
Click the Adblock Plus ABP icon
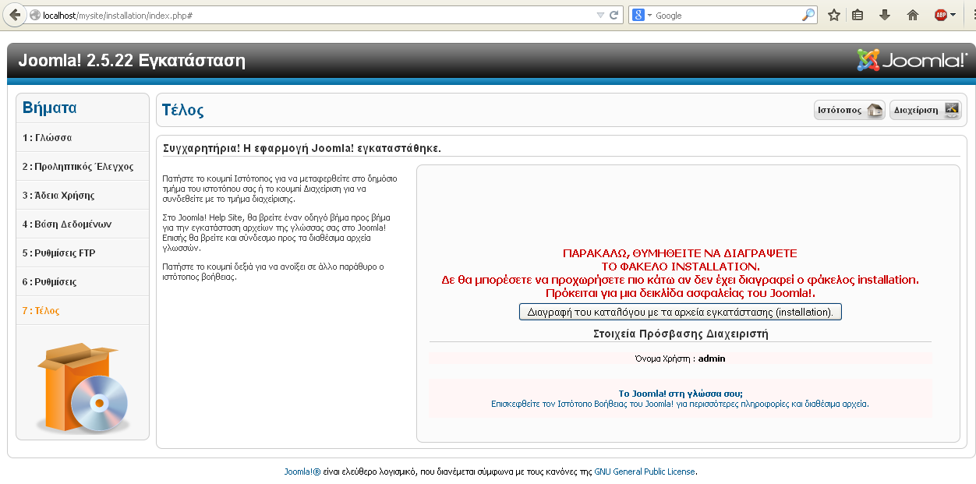[941, 15]
